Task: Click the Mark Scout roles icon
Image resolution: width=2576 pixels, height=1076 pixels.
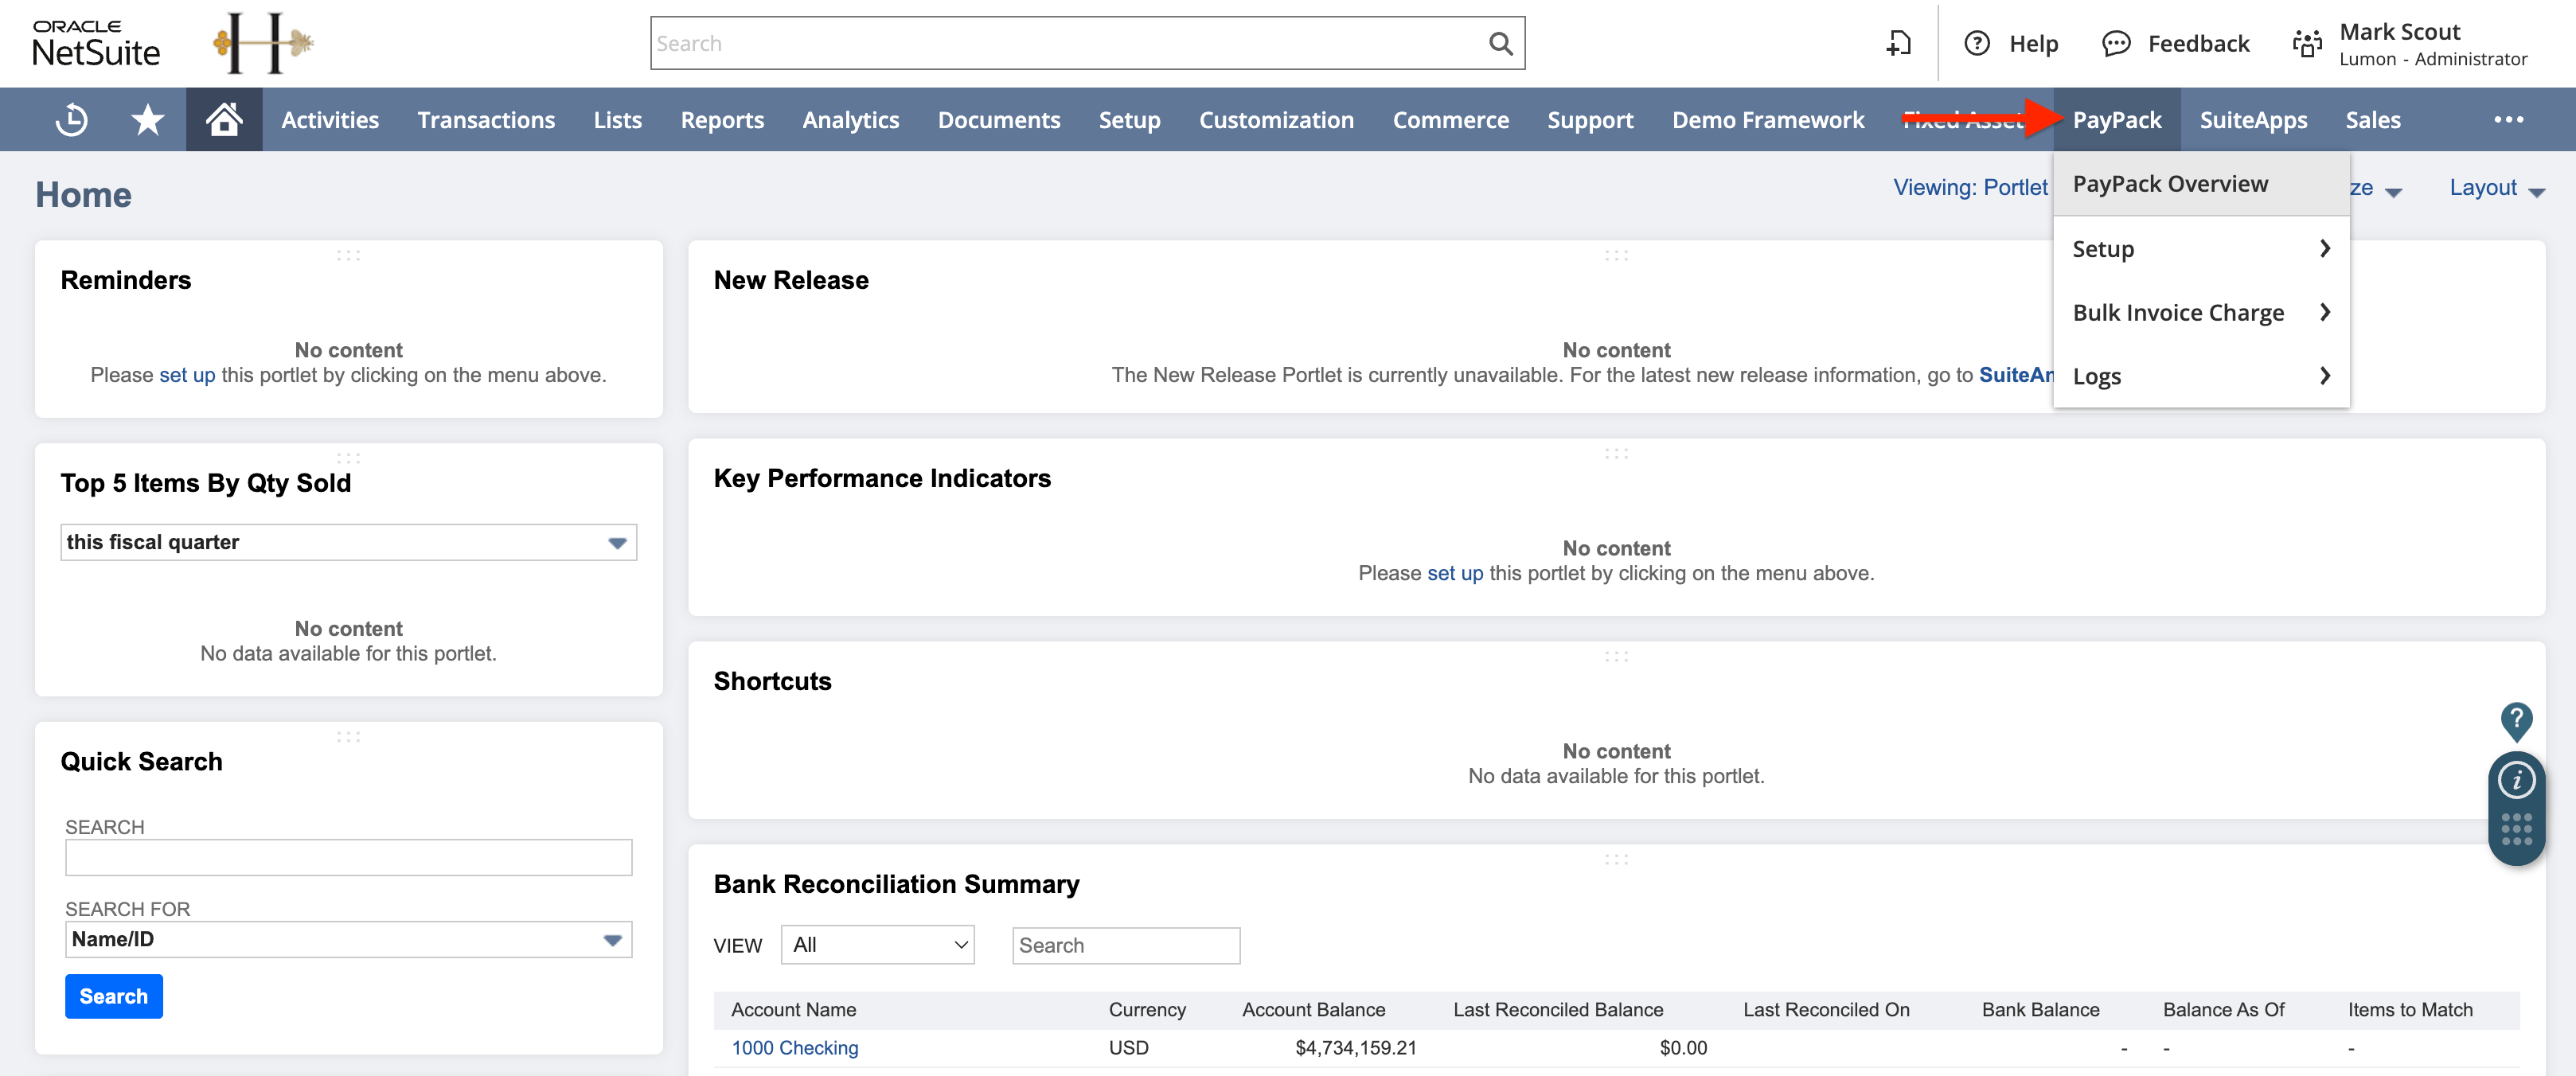Action: 2307,43
